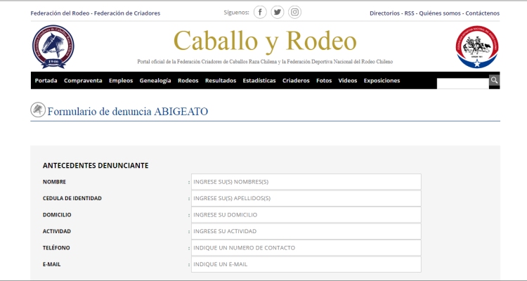Focus the search box in the nav bar
Screen dimensions: 527x281
click(x=463, y=84)
